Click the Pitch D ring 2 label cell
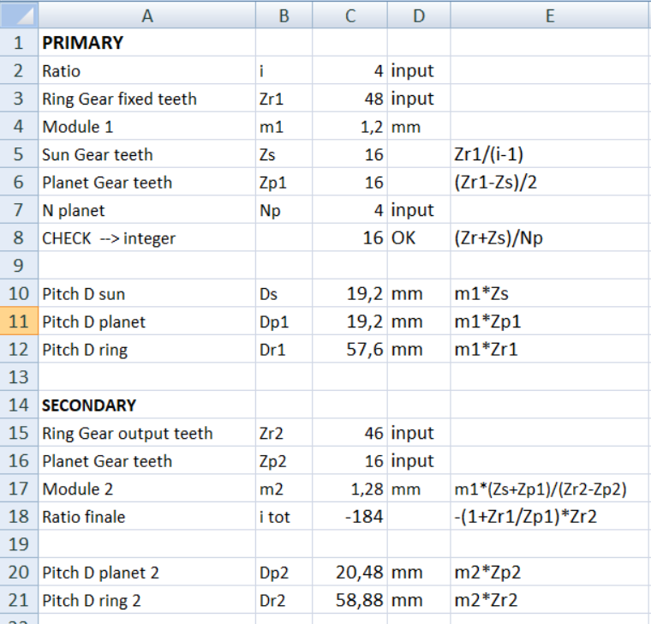This screenshot has width=651, height=624. (146, 600)
